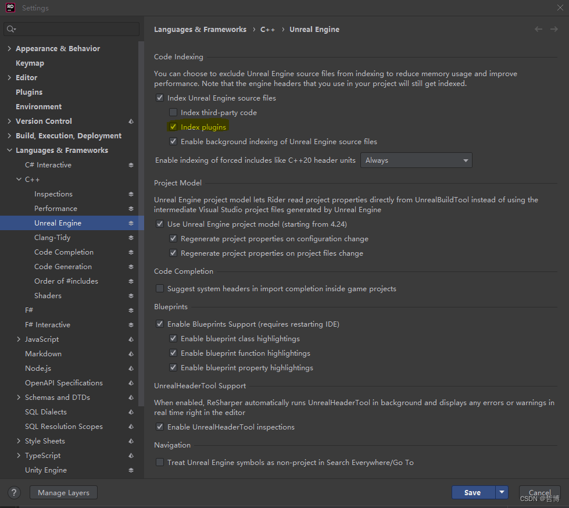The height and width of the screenshot is (508, 569).
Task: Click layer icon beside Shaders
Action: click(131, 295)
